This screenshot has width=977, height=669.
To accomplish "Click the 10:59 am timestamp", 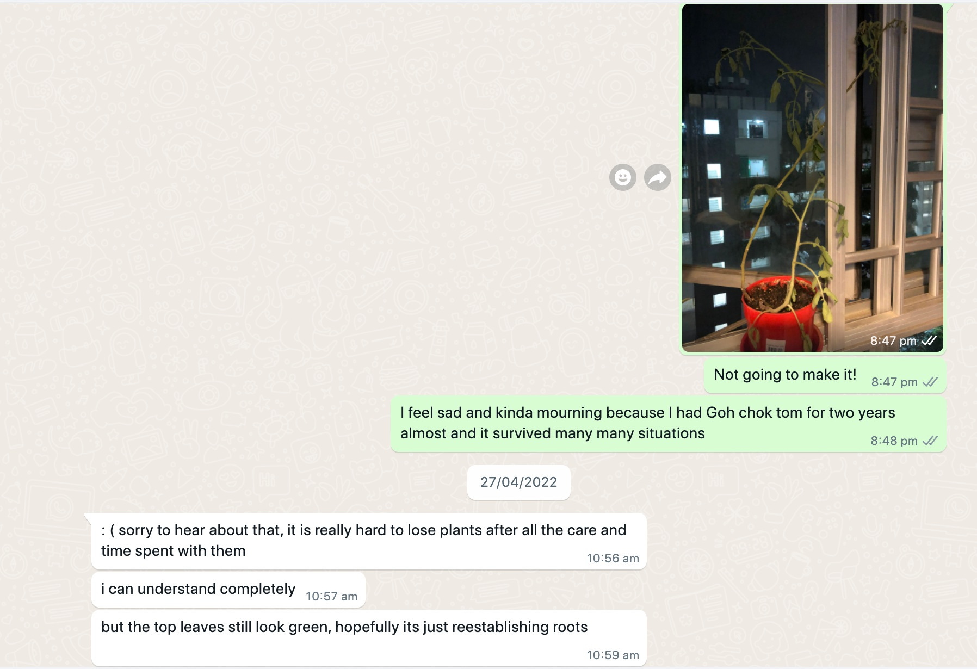I will click(613, 655).
